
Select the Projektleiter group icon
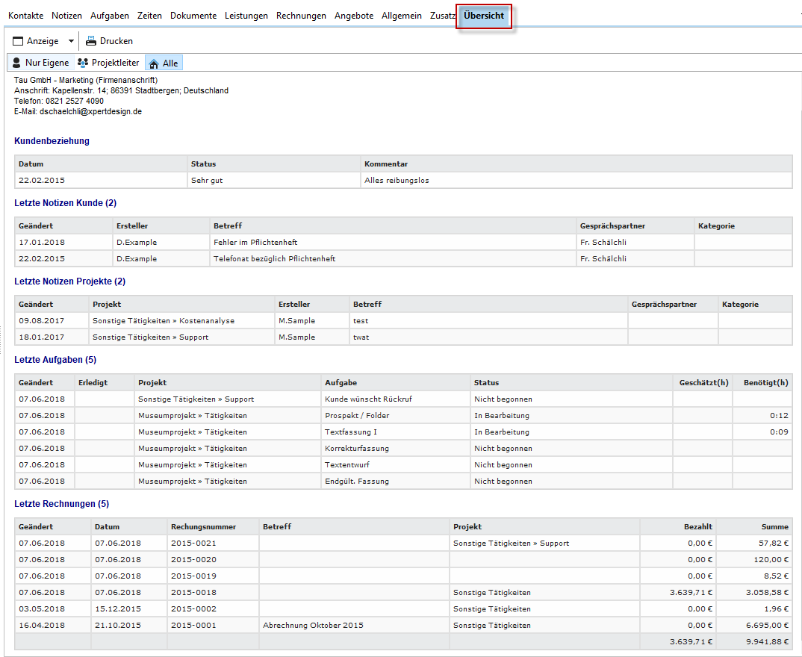point(83,63)
